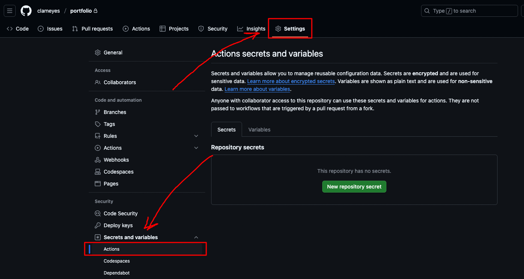Click 'This repository has no secrets.' text
The image size is (524, 279).
pyautogui.click(x=354, y=171)
